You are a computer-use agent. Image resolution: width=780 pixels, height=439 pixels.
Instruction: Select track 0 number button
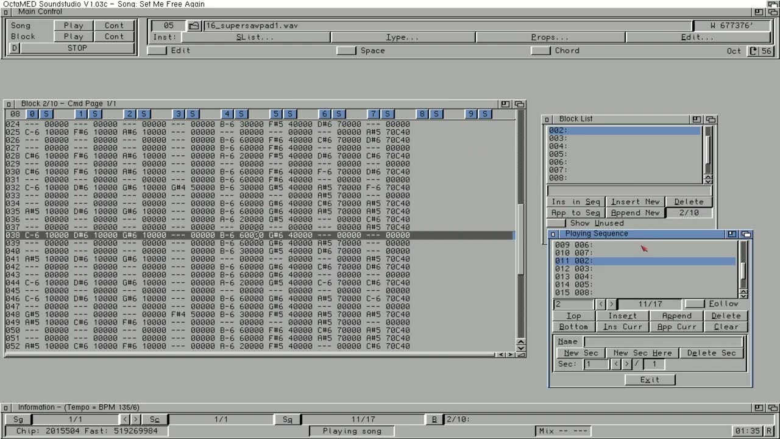[32, 114]
